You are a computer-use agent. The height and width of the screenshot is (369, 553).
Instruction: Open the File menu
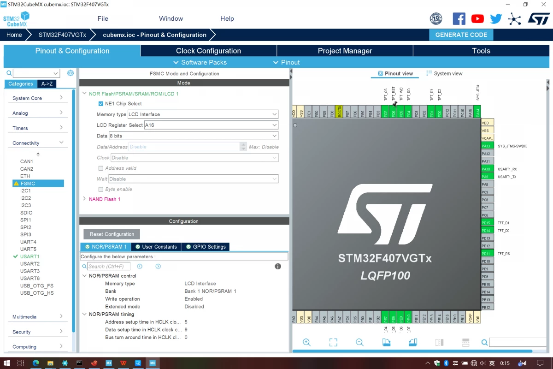click(103, 18)
